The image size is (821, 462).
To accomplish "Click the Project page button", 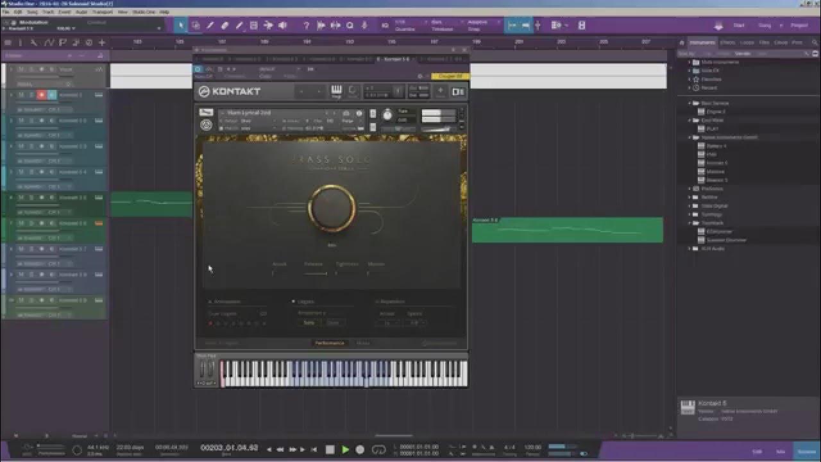I will (799, 26).
